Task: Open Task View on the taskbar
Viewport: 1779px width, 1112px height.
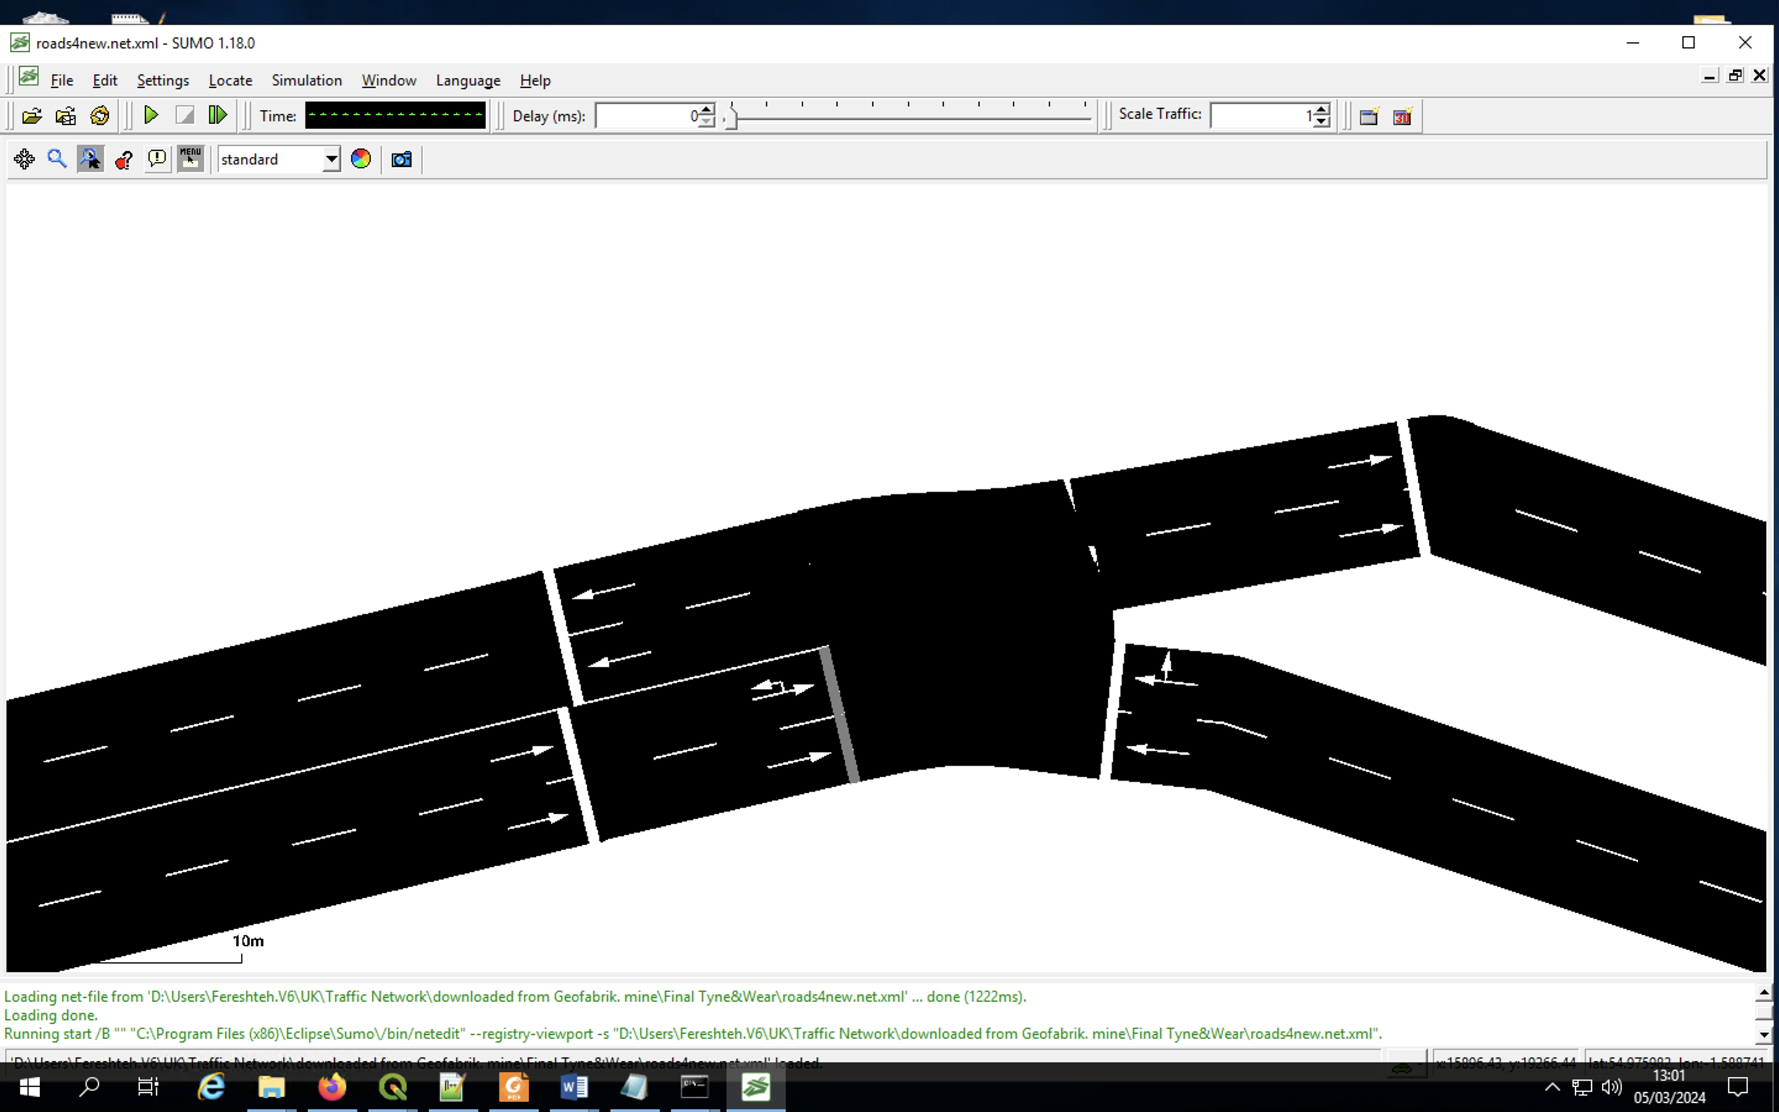Action: (x=148, y=1087)
